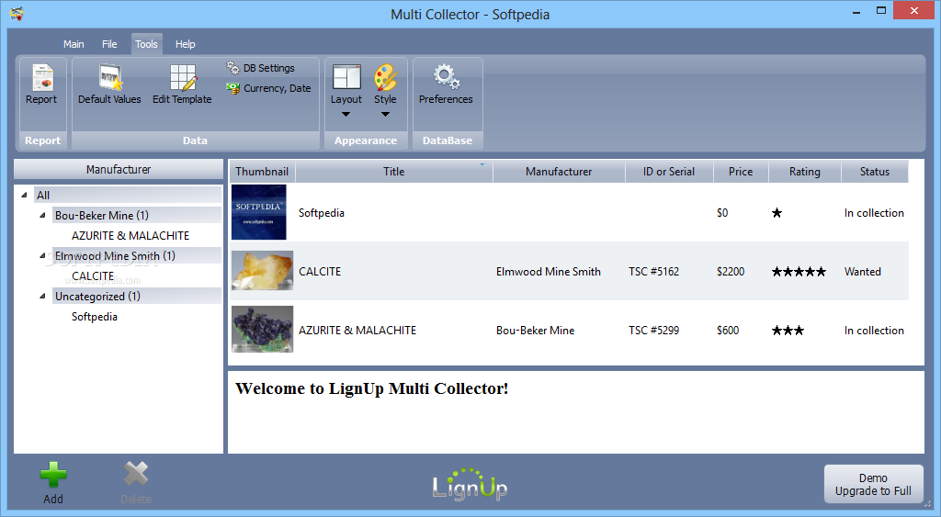Image resolution: width=941 pixels, height=517 pixels.
Task: Click the $2200 price cell
Action: 731,272
